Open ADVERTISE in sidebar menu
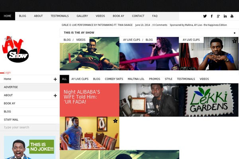 (30, 87)
